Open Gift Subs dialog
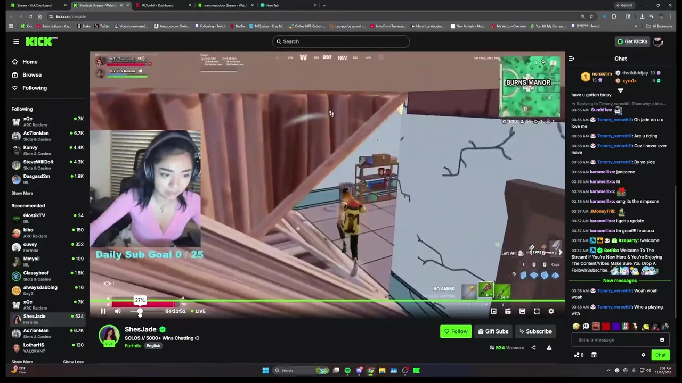Viewport: 682px width, 383px height. [x=493, y=331]
